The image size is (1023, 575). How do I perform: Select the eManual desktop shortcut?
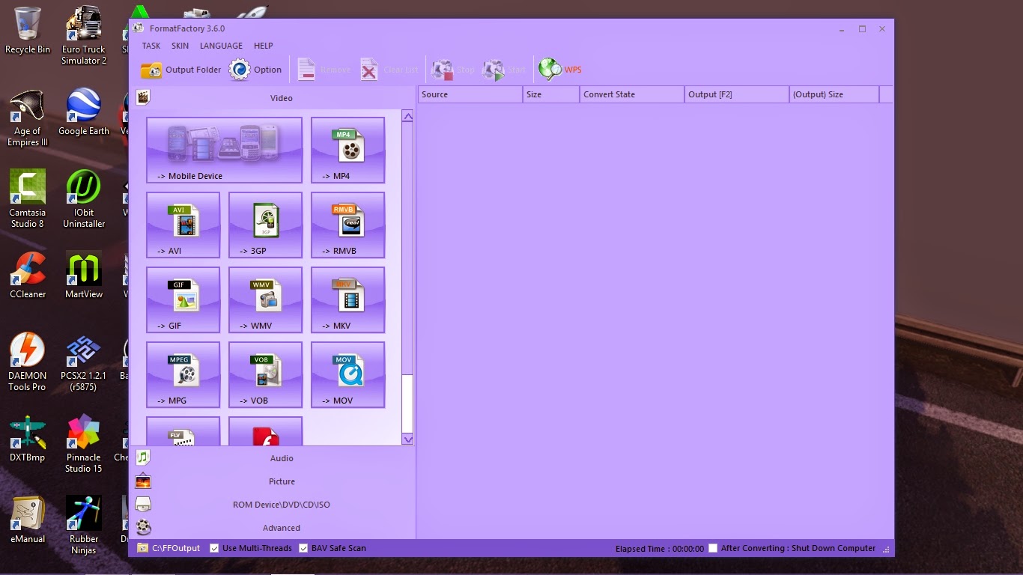coord(28,519)
